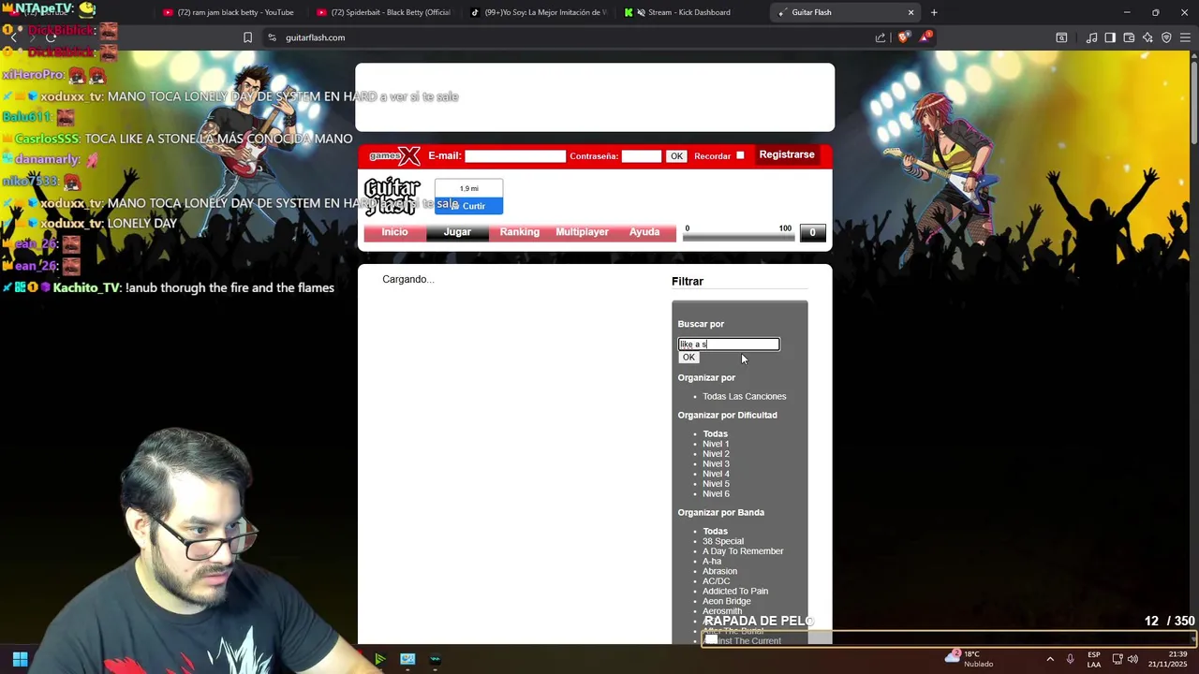
Task: Open the Brave Wallet icon
Action: click(1129, 37)
